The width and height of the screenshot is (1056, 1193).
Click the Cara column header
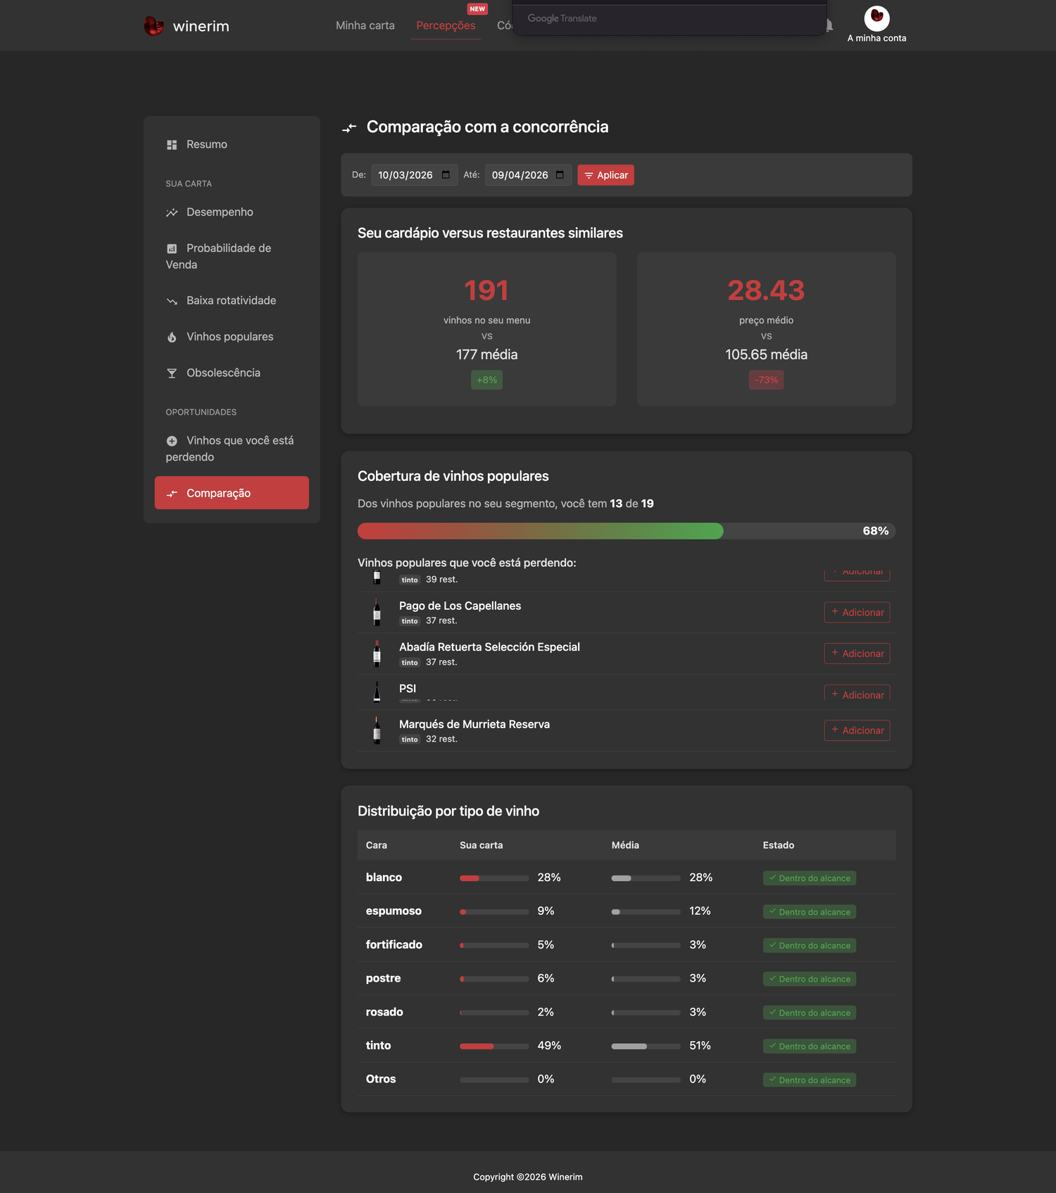377,845
